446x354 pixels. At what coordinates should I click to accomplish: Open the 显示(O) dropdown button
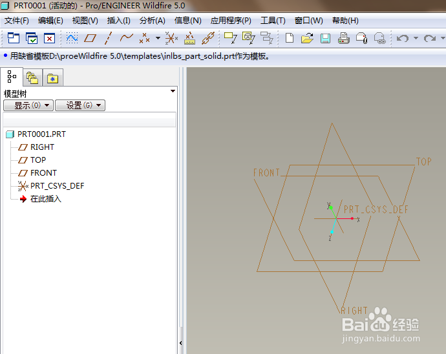click(x=28, y=105)
